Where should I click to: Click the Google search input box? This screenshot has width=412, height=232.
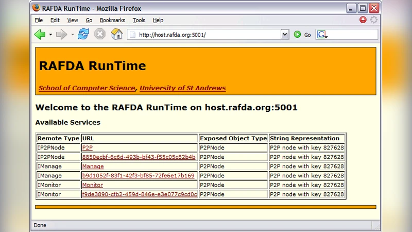point(353,35)
